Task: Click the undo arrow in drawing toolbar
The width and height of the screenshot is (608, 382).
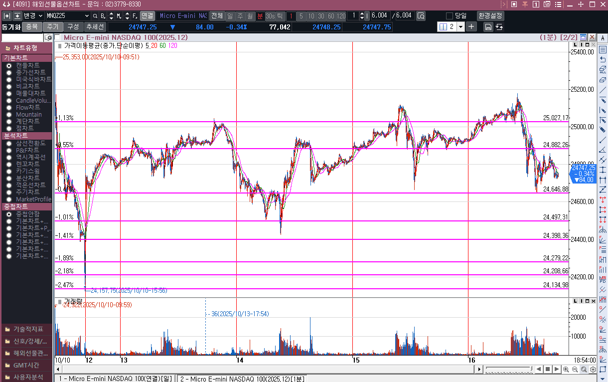Action: (603, 59)
